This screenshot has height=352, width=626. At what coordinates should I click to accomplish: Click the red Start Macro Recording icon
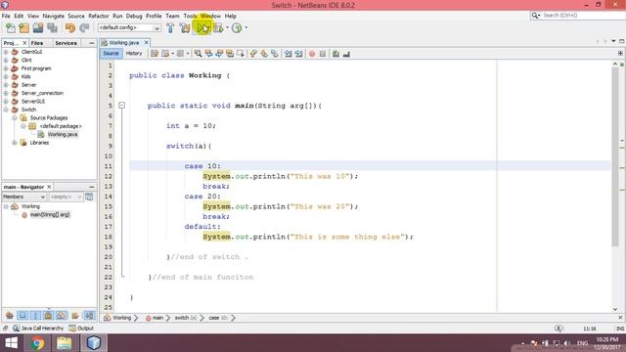(x=312, y=54)
